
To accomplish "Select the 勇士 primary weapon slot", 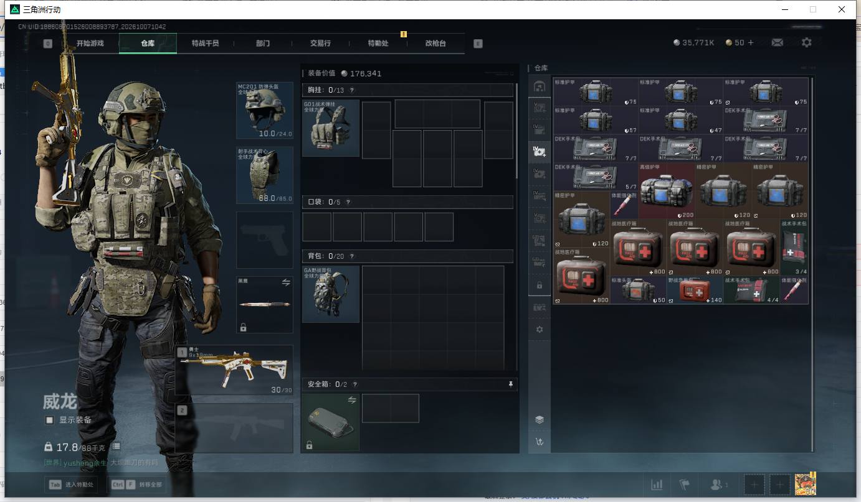I will click(x=234, y=370).
